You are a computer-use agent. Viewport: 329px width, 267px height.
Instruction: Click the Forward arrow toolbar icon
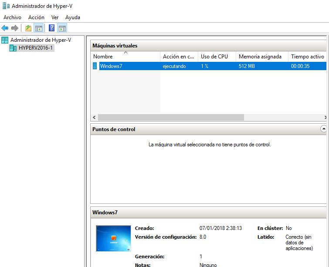pyautogui.click(x=14, y=28)
